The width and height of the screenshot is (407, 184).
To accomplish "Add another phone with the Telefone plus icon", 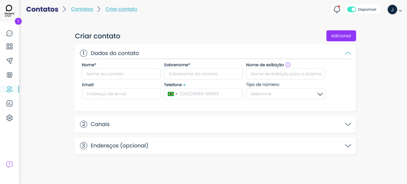I will 184,85.
